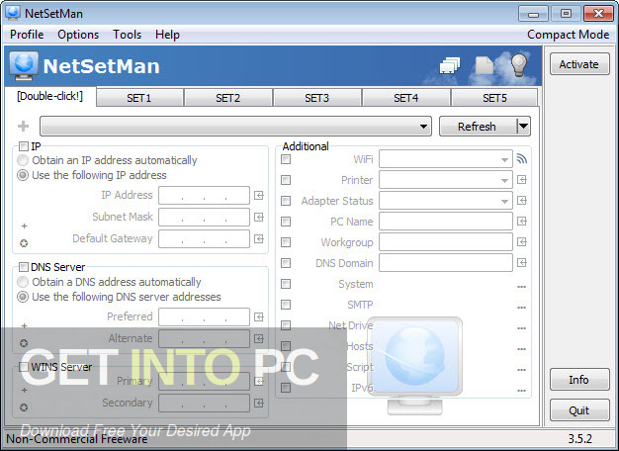Screen dimensions: 619x451
Task: Click star icon in WINS section
Action: [x=24, y=407]
